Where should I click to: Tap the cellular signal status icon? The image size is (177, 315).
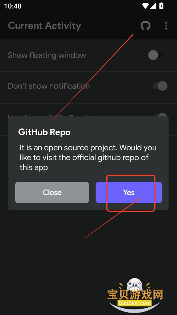click(153, 6)
